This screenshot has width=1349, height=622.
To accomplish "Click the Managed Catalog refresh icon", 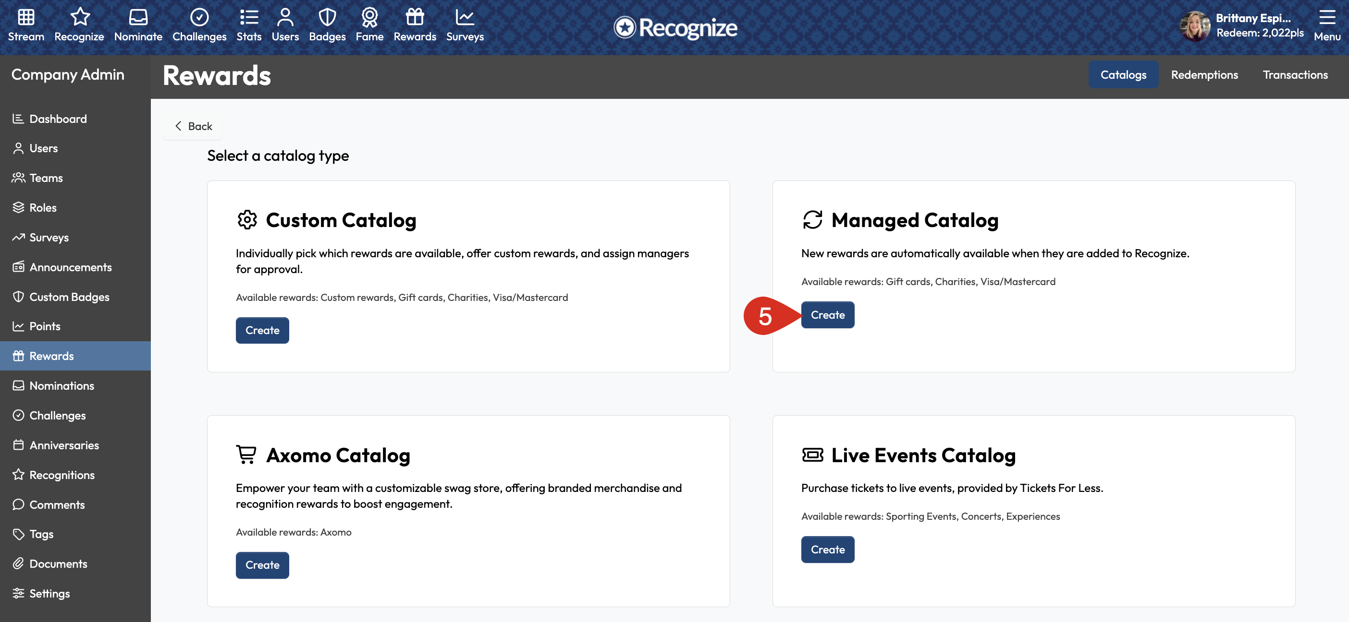I will (x=812, y=220).
